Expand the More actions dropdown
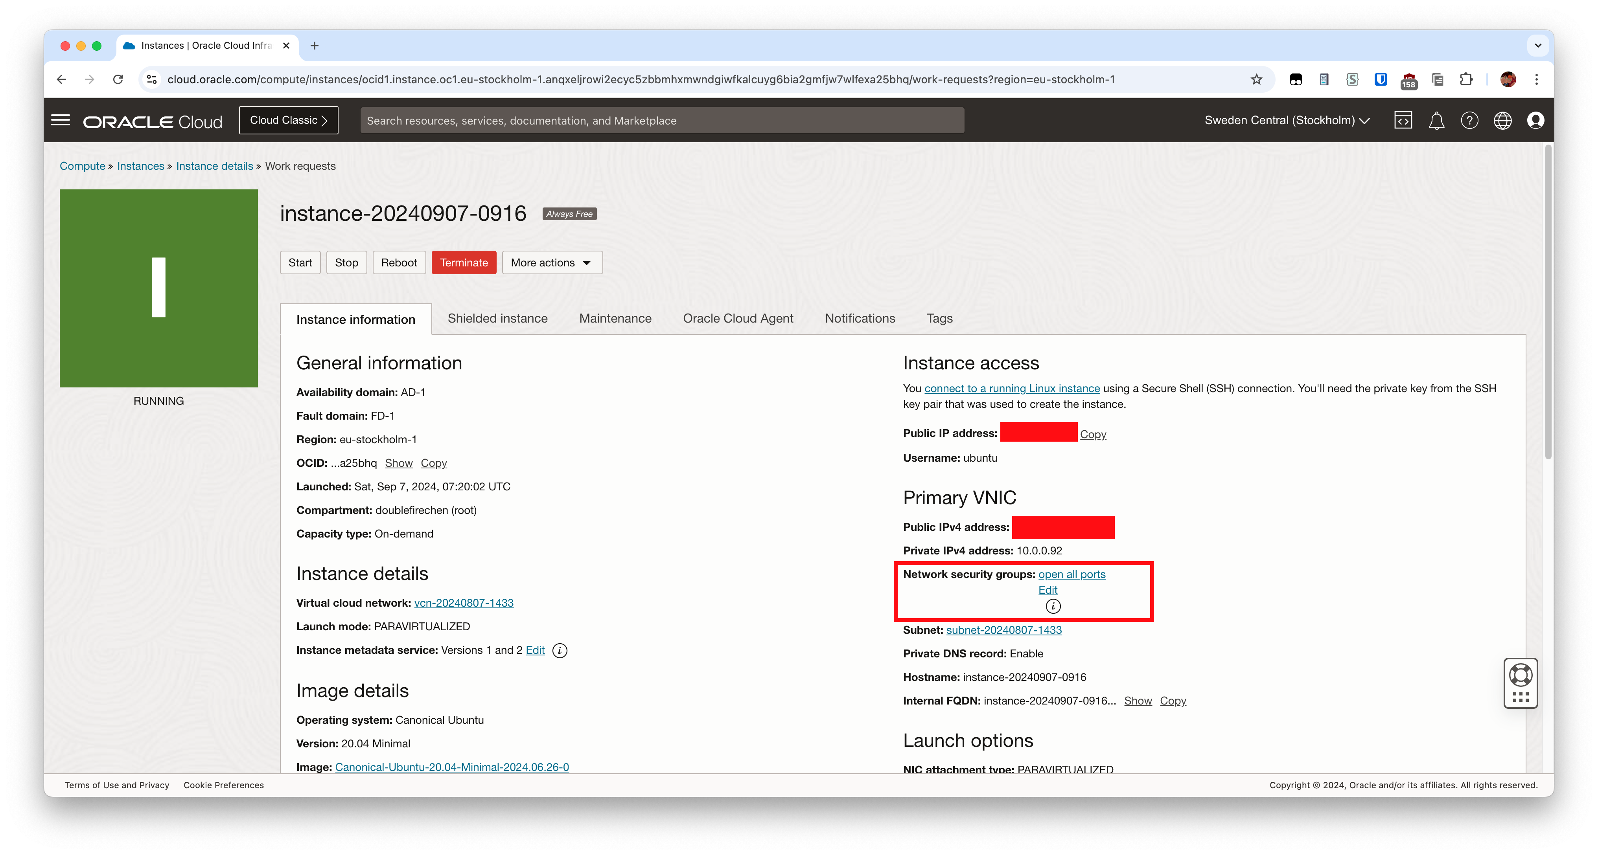The height and width of the screenshot is (855, 1598). 552,263
